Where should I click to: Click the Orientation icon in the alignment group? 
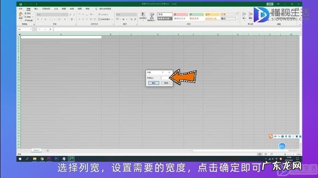91,15
